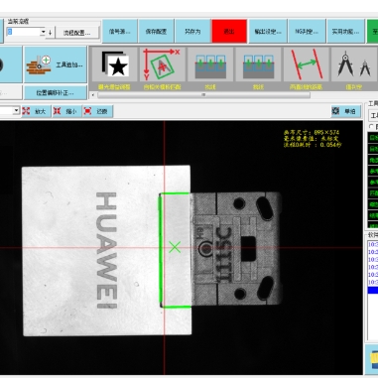
Task: Open the 流程配置 flow configuration button
Action: 77,33
